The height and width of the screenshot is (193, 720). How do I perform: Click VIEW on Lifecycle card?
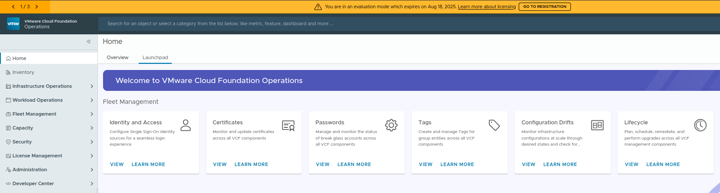pyautogui.click(x=632, y=164)
